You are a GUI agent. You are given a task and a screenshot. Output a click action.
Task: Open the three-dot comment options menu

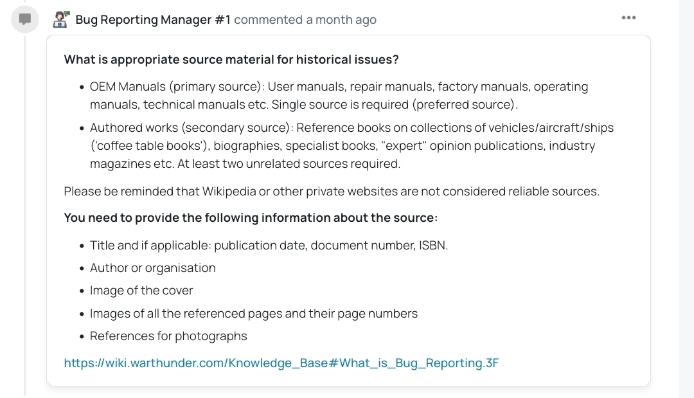(x=628, y=18)
